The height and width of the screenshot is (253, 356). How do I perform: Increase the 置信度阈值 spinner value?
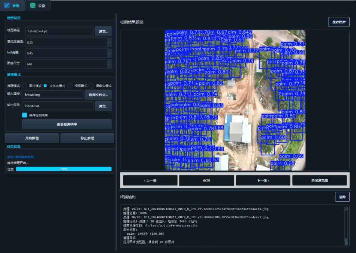(109, 40)
